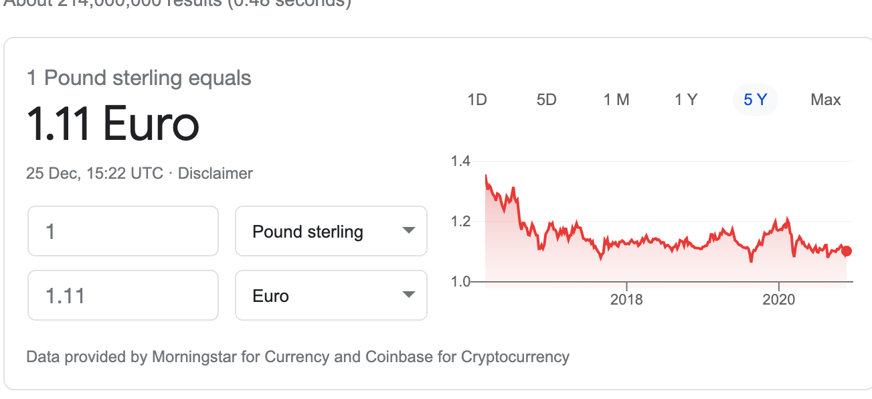Open the Euro currency dropdown

pyautogui.click(x=331, y=296)
